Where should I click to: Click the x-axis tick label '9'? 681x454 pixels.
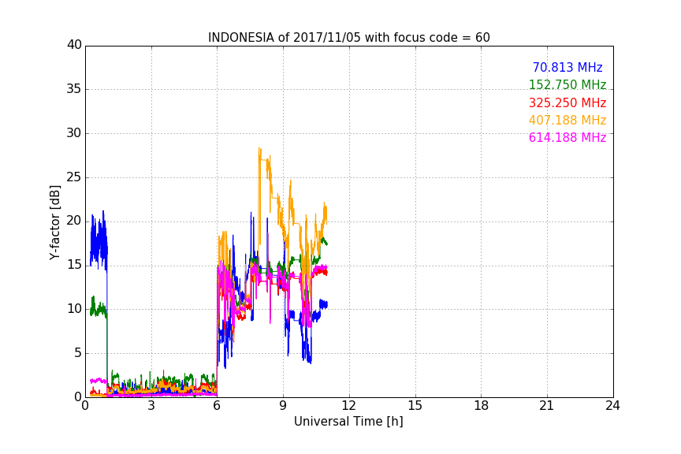[x=283, y=406]
